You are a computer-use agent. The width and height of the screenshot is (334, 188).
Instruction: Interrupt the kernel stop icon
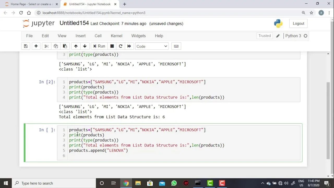[x=112, y=46]
